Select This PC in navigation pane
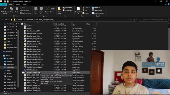The width and height of the screenshot is (170, 95). (8, 55)
